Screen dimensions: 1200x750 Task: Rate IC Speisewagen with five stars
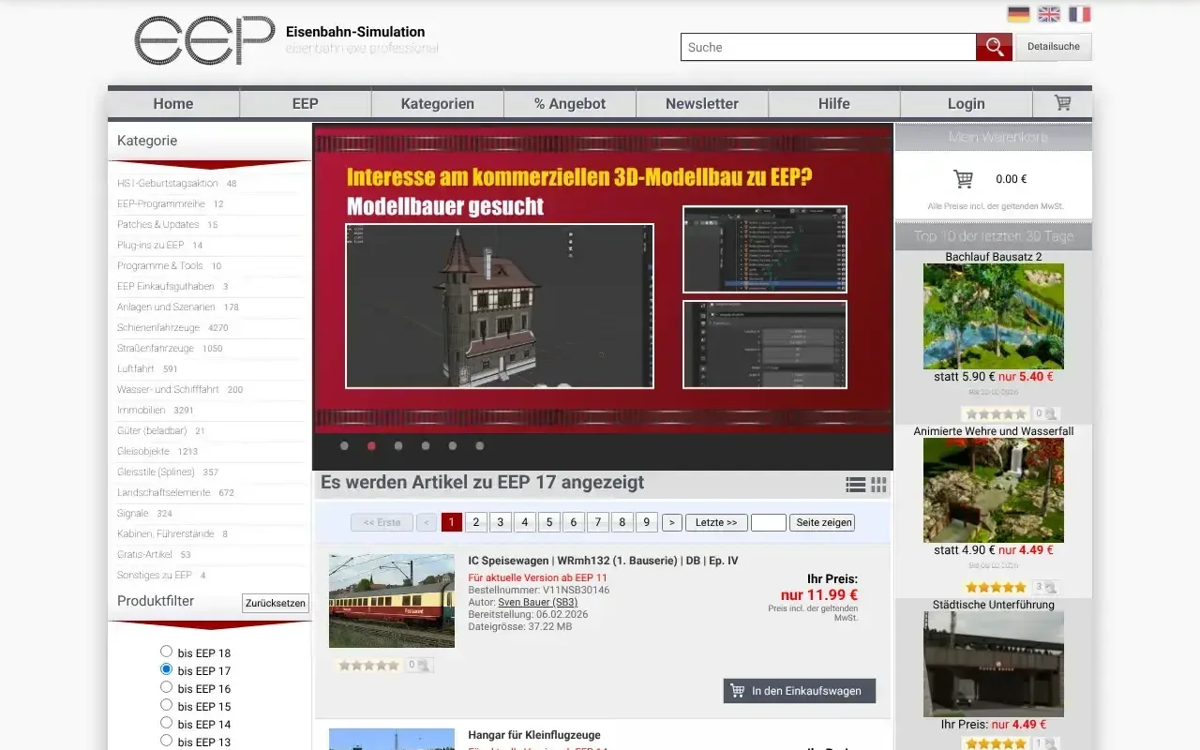tap(394, 664)
